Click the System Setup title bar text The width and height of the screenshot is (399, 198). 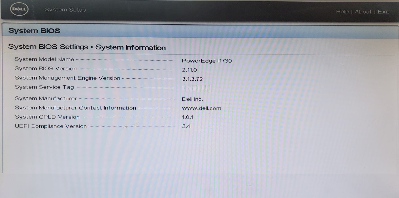coord(65,9)
